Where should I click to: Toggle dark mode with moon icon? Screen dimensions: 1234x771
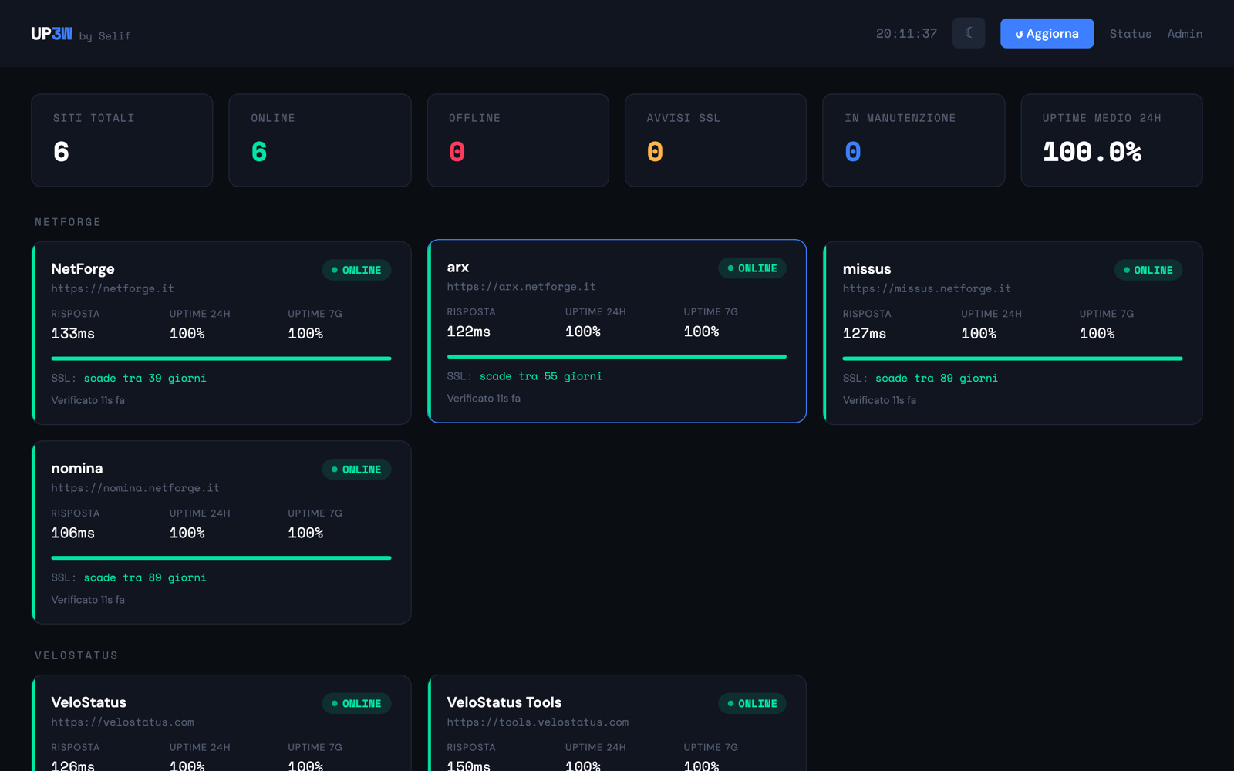pos(969,33)
